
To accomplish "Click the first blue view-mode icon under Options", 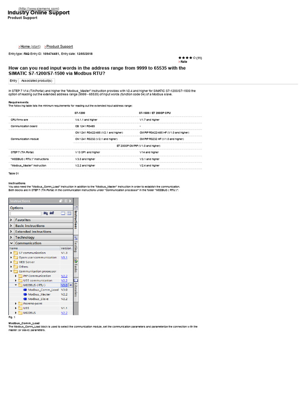I will tap(63, 213).
